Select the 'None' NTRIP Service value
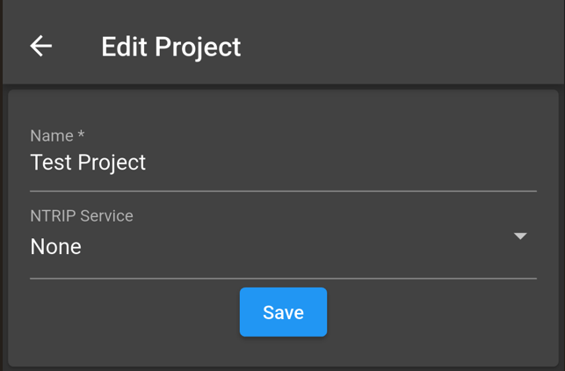Viewport: 565px width, 371px height. [56, 247]
